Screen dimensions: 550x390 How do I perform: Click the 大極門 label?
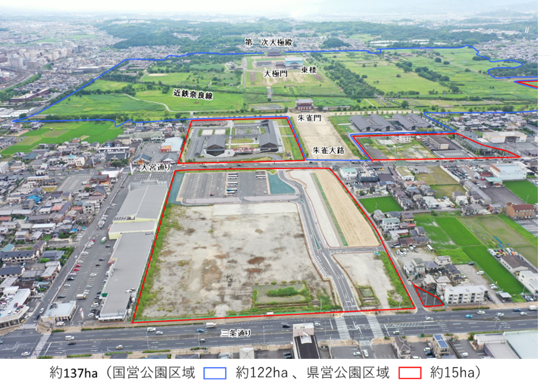(276, 73)
